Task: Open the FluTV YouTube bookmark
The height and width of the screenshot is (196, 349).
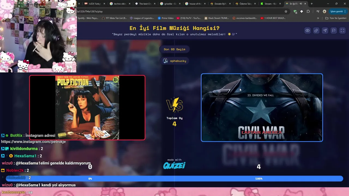Action: (x=189, y=18)
